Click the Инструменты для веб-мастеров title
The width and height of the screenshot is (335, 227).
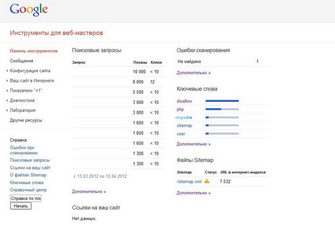(56, 33)
